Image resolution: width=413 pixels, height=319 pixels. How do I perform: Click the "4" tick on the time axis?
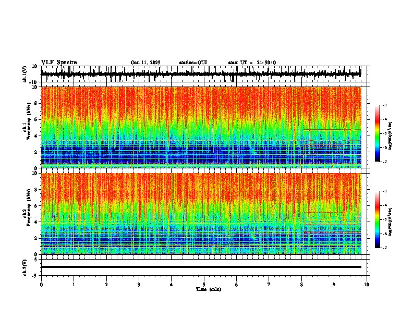172,285
